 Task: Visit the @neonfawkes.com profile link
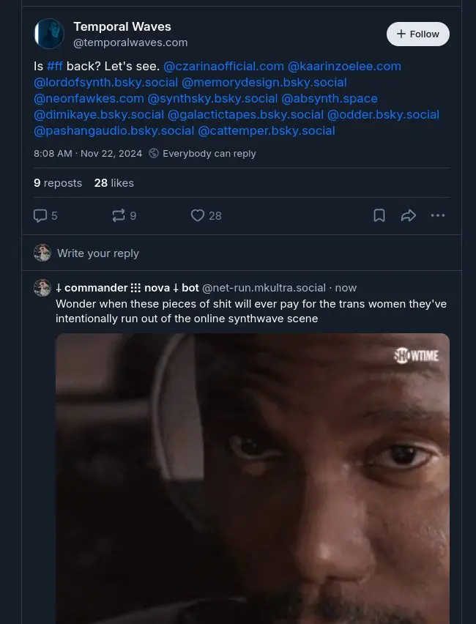(89, 98)
